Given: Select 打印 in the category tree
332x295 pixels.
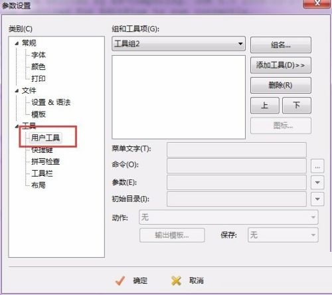Looking at the screenshot, I should click(x=39, y=78).
